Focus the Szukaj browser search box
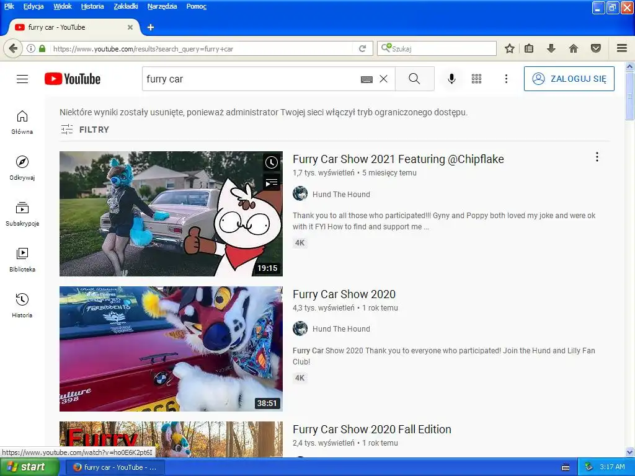Viewport: 635px width, 476px height. pos(437,48)
